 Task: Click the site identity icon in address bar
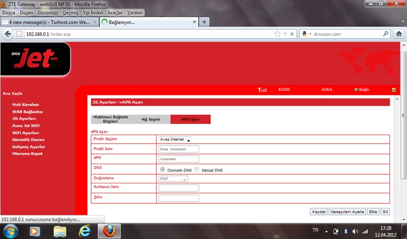pyautogui.click(x=19, y=34)
